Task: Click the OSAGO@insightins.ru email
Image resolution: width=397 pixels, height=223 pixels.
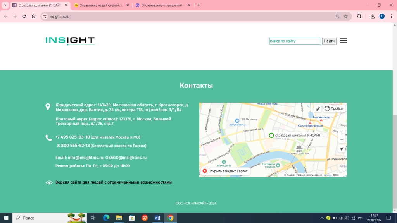Action: [126, 158]
